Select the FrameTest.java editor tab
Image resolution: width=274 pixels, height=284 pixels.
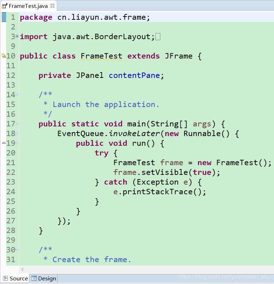pyautogui.click(x=29, y=6)
